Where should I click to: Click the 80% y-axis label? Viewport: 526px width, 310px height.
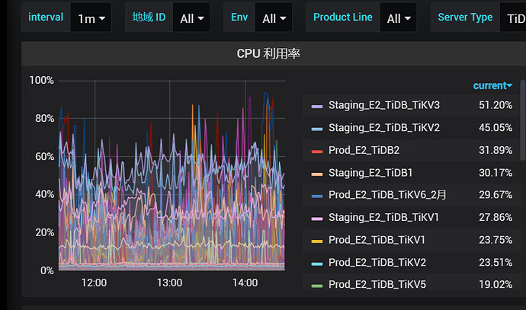point(45,118)
